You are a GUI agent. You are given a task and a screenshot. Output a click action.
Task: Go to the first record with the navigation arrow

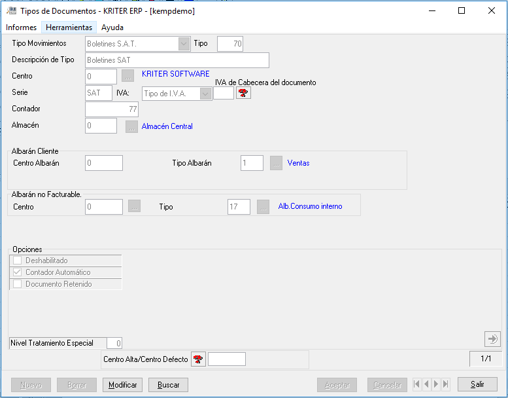pyautogui.click(x=417, y=384)
